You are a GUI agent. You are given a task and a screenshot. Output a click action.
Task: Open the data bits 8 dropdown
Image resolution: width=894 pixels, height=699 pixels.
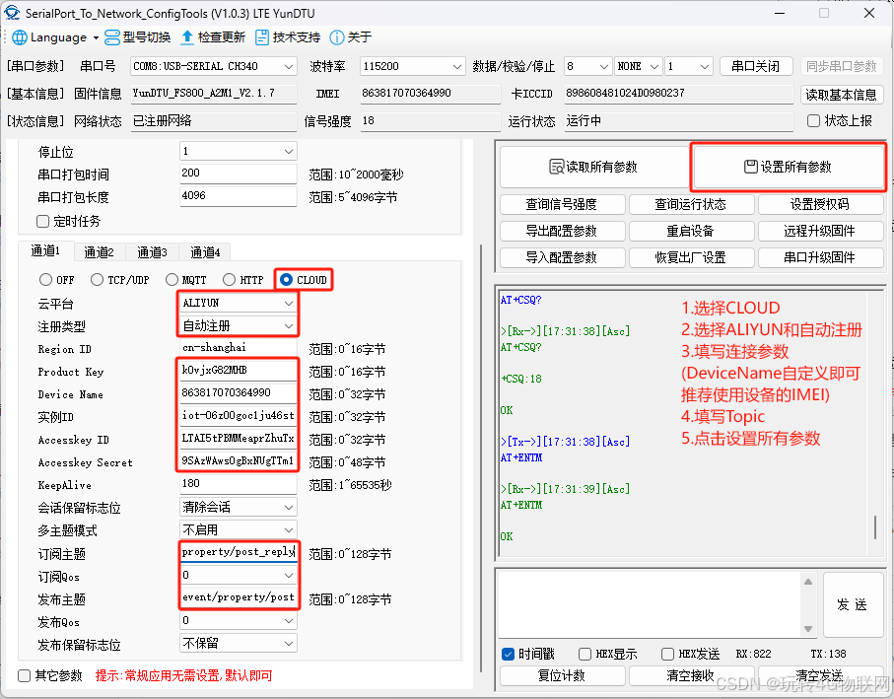coord(587,67)
